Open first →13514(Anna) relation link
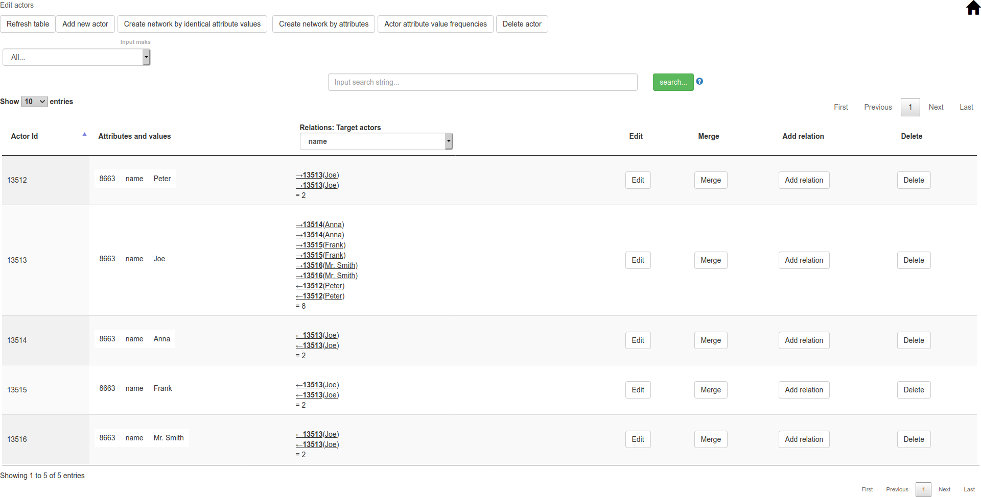The image size is (981, 497). coord(320,225)
